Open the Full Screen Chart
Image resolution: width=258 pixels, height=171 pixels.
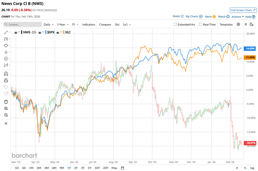click(243, 10)
